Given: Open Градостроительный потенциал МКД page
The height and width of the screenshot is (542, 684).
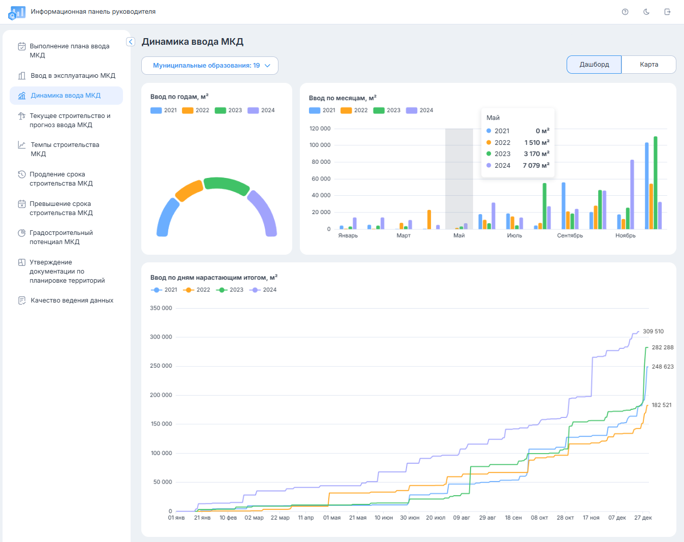Looking at the screenshot, I should click(66, 237).
